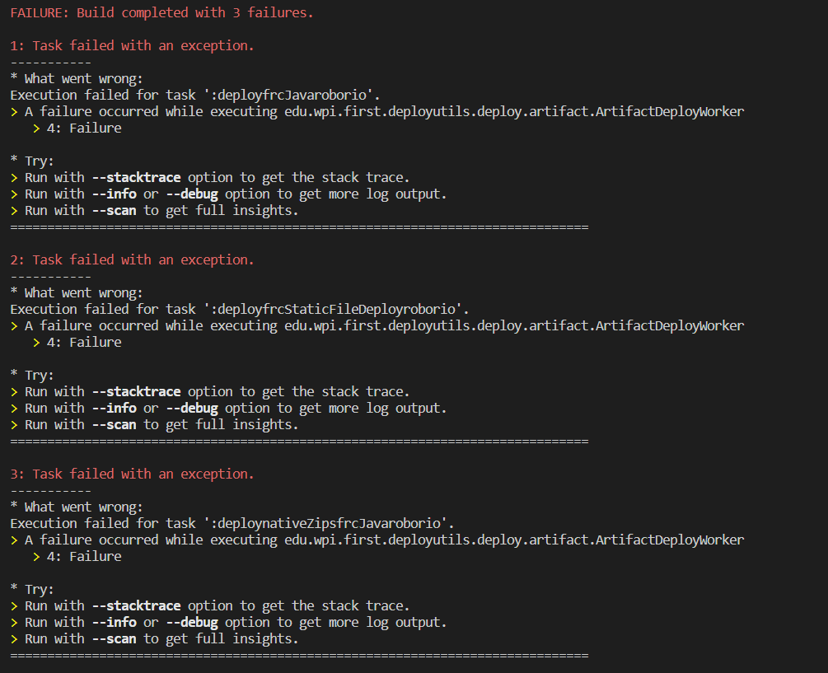
Task: Click the first '--stacktrace' option text
Action: 136,177
